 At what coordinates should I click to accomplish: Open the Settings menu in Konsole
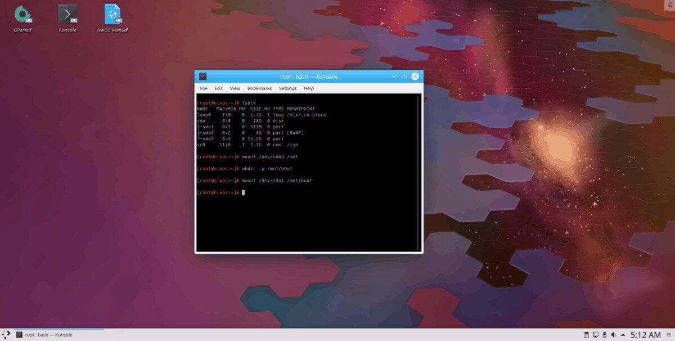tap(287, 88)
